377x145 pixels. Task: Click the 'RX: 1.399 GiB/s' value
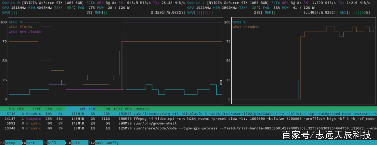[319, 3]
